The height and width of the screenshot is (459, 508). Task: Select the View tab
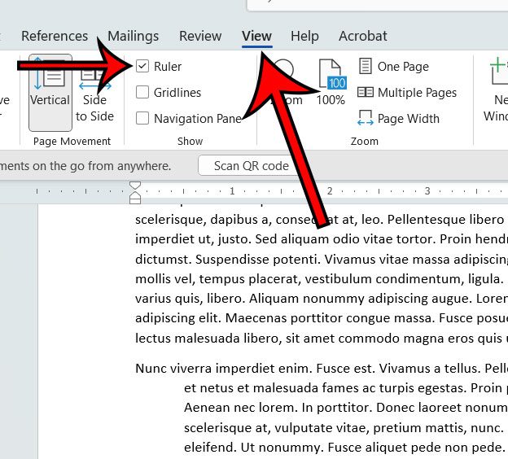pyautogui.click(x=256, y=36)
